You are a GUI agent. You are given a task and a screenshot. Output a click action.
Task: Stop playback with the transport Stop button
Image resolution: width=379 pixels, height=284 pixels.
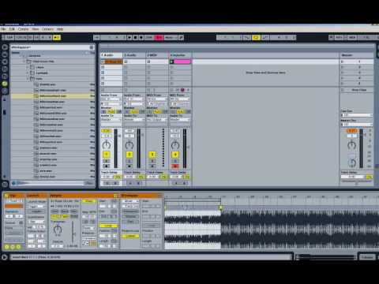[135, 38]
